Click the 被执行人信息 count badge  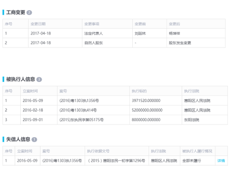(x=39, y=79)
